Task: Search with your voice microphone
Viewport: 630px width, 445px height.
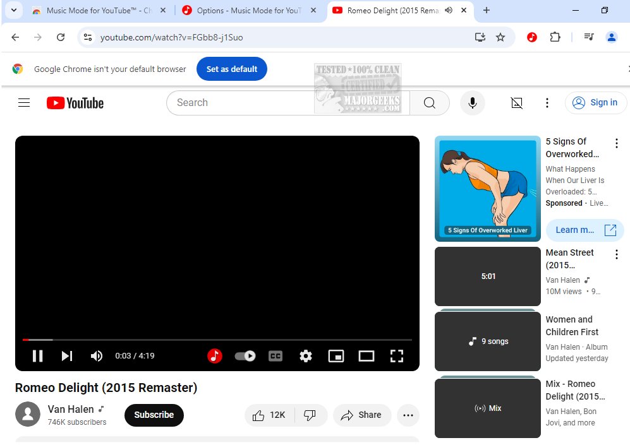Action: (473, 103)
